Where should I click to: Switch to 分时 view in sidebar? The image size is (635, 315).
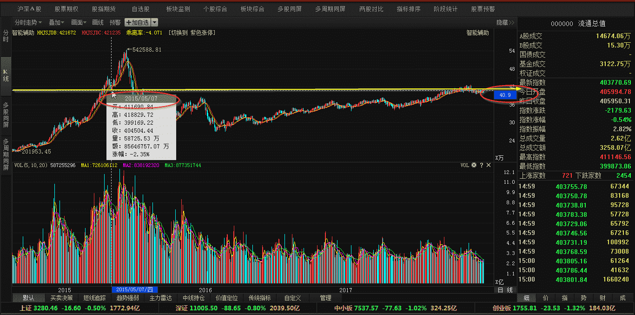pyautogui.click(x=6, y=36)
